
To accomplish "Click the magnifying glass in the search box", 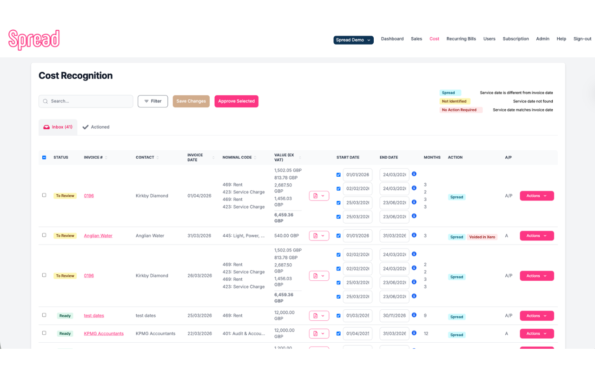I will pos(45,101).
